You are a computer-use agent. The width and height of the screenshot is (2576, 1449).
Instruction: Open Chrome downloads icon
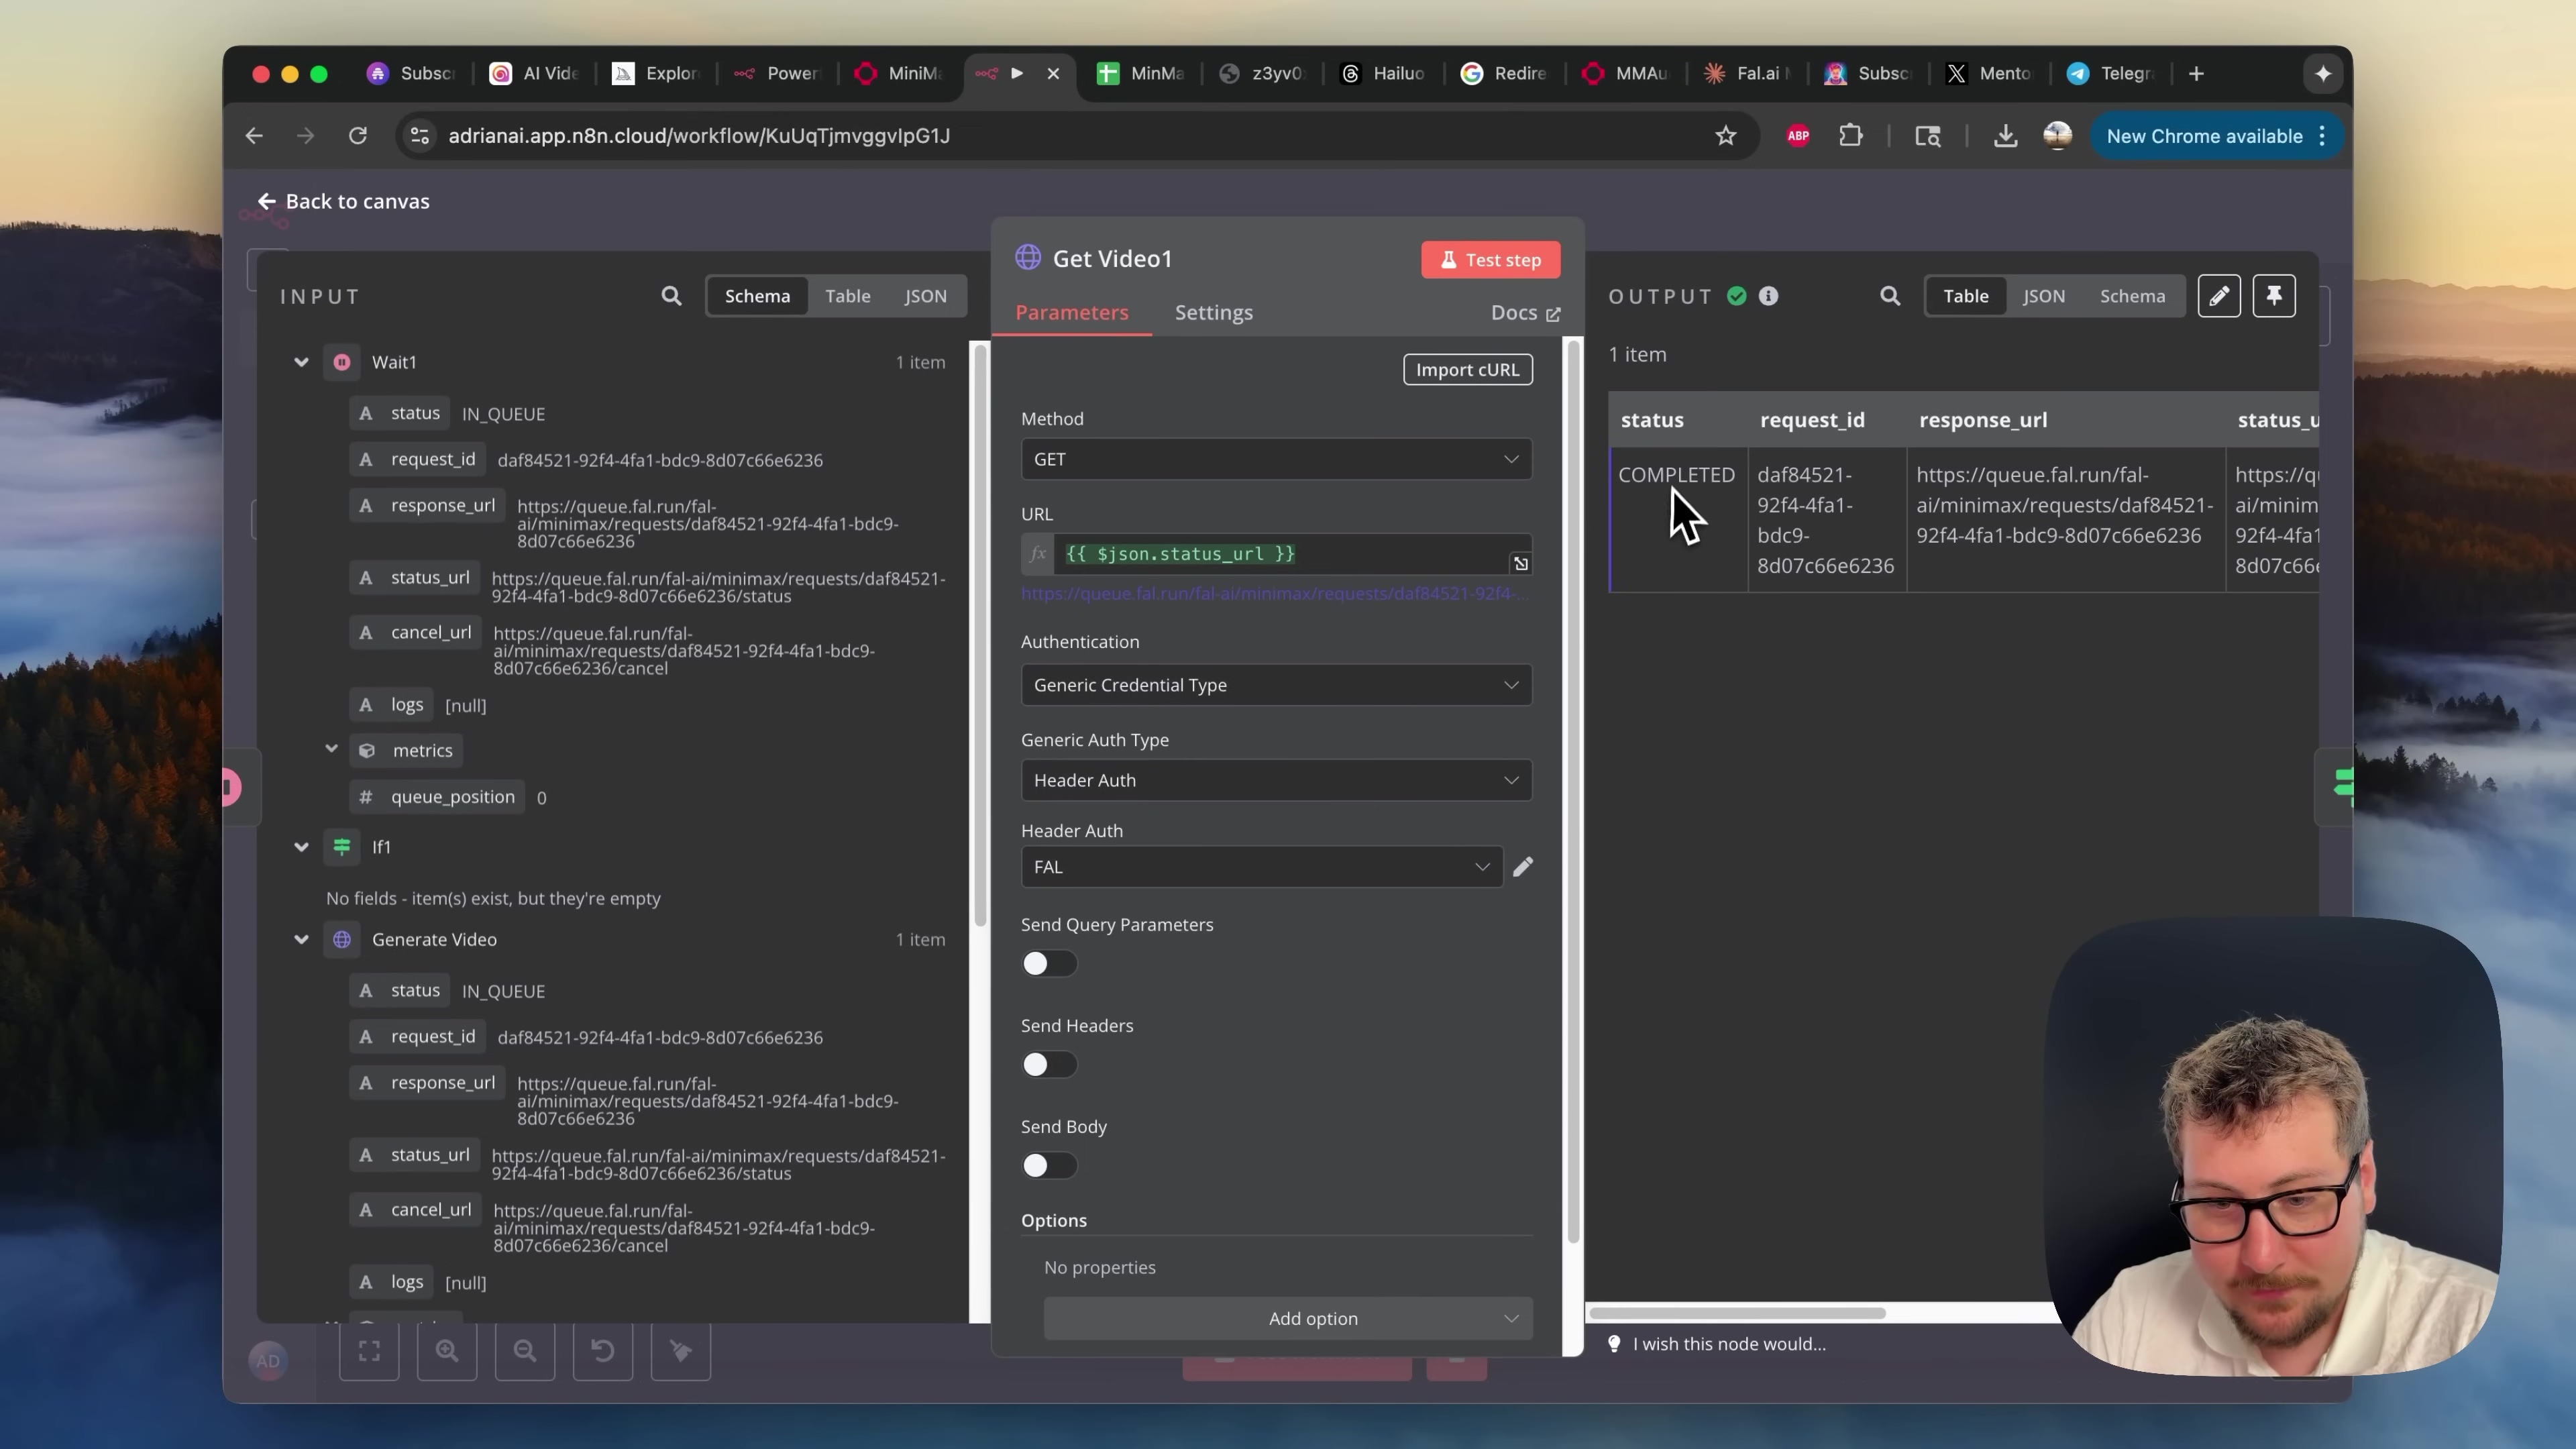click(x=2004, y=136)
